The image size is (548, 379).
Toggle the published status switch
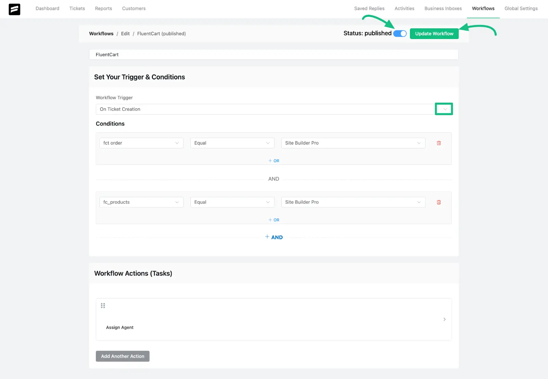click(400, 34)
